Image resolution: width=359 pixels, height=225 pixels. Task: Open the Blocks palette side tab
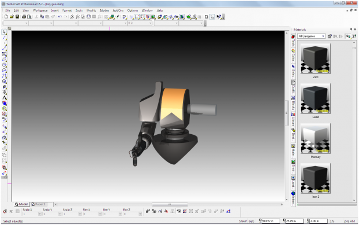click(293, 104)
